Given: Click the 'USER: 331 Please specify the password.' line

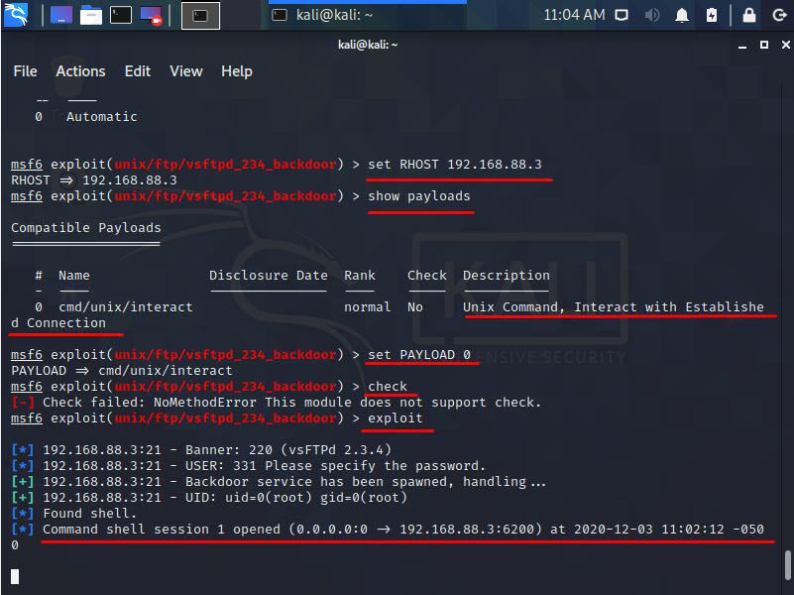Looking at the screenshot, I should [x=249, y=466].
